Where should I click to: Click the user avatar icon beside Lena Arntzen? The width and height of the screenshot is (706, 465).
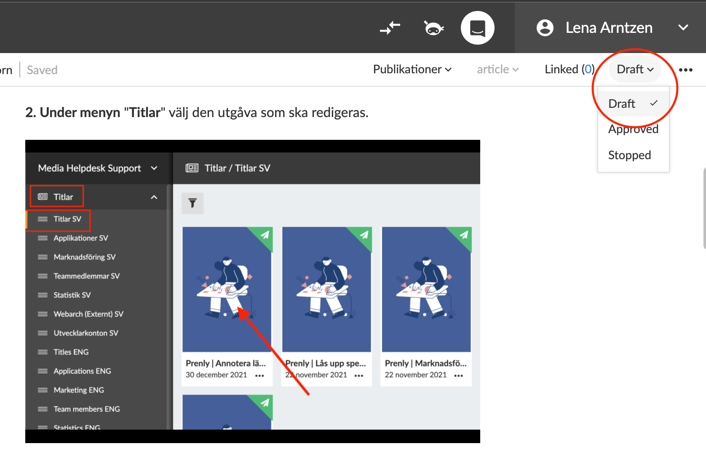[545, 28]
